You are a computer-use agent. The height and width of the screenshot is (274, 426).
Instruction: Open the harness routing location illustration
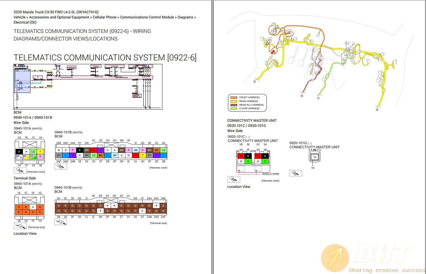pyautogui.click(x=320, y=62)
